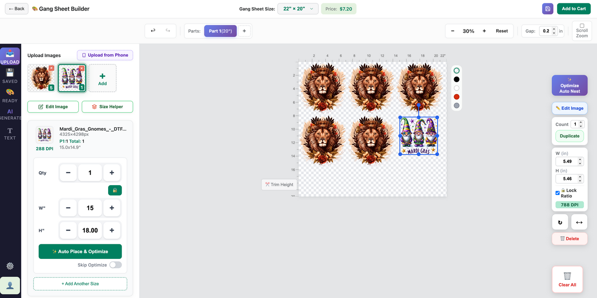
Task: Select the Part 1(20") tab
Action: click(x=220, y=31)
